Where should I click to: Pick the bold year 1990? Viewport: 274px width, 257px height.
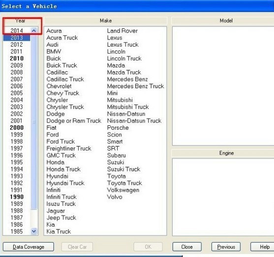[x=17, y=197]
